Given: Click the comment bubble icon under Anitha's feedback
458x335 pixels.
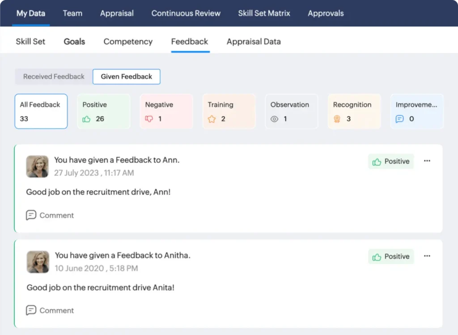Looking at the screenshot, I should pyautogui.click(x=31, y=310).
